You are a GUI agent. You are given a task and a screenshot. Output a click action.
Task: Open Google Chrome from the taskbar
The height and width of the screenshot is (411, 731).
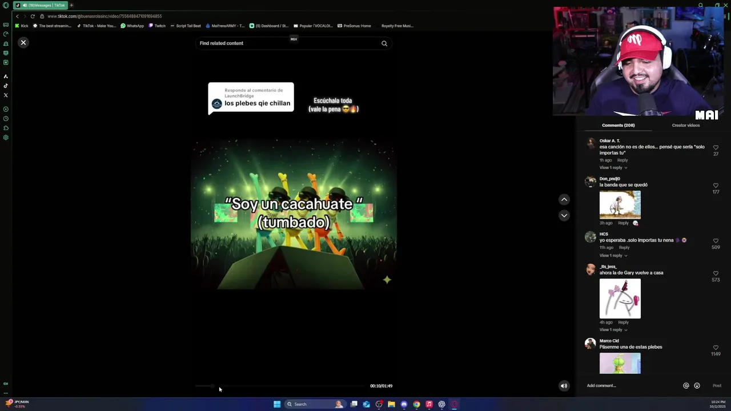coord(416,404)
